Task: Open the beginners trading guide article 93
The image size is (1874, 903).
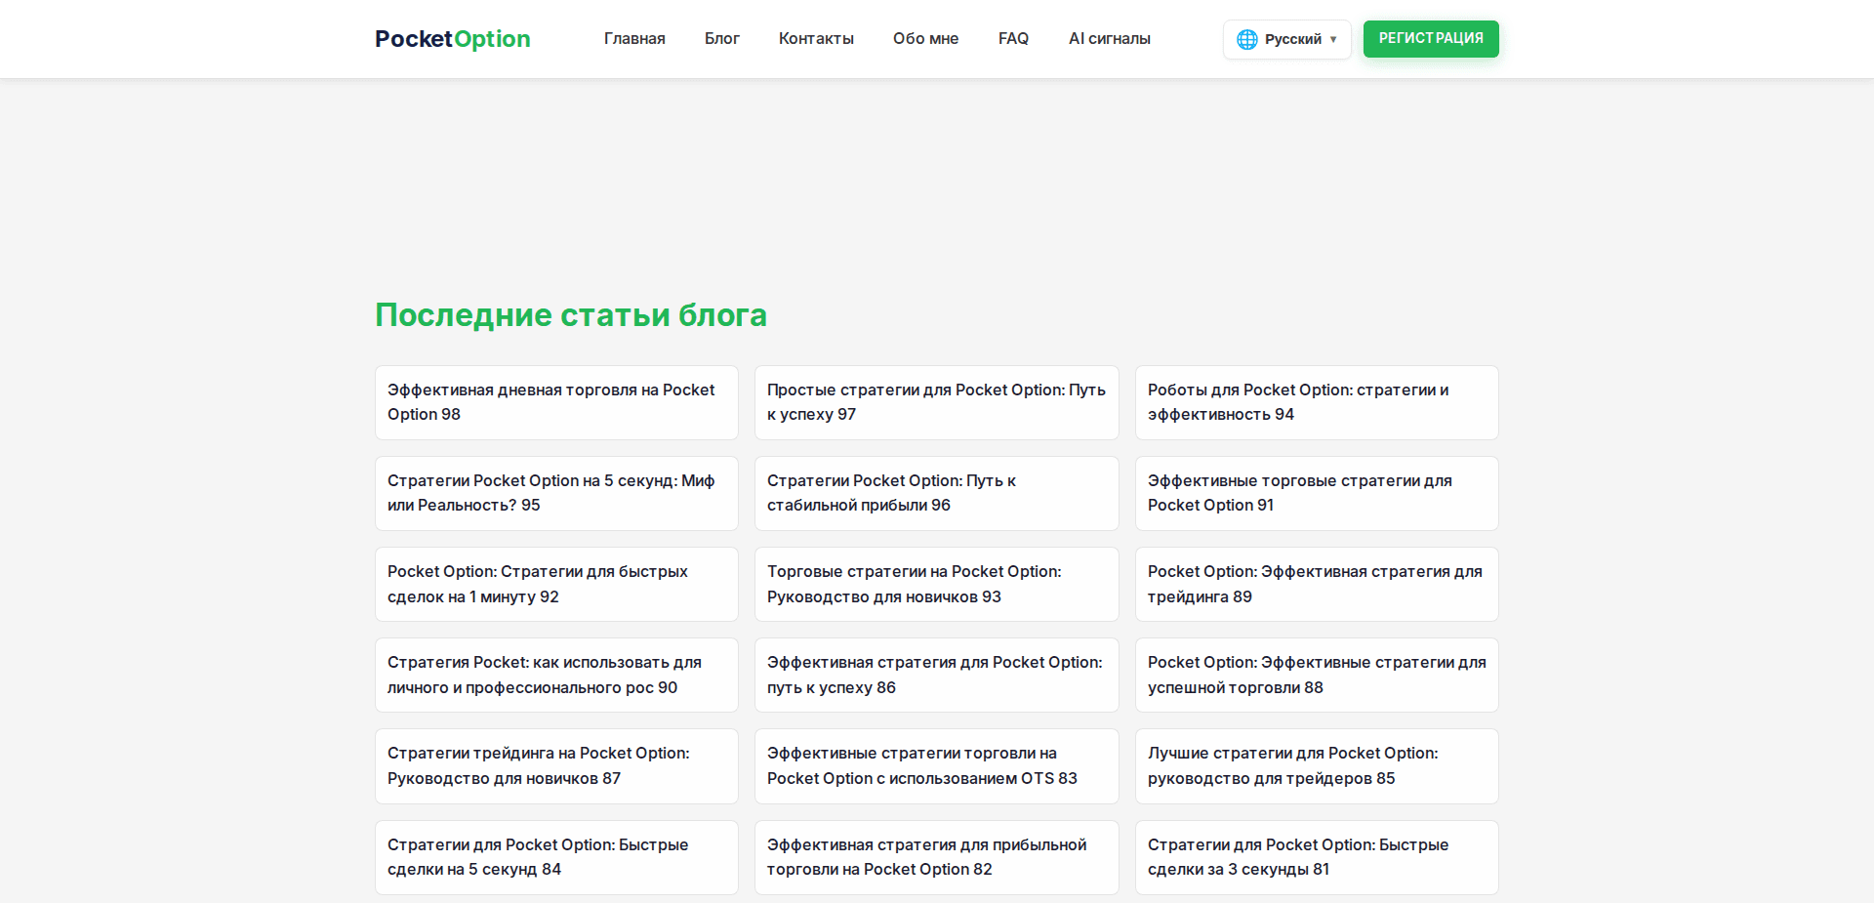Action: tap(935, 584)
